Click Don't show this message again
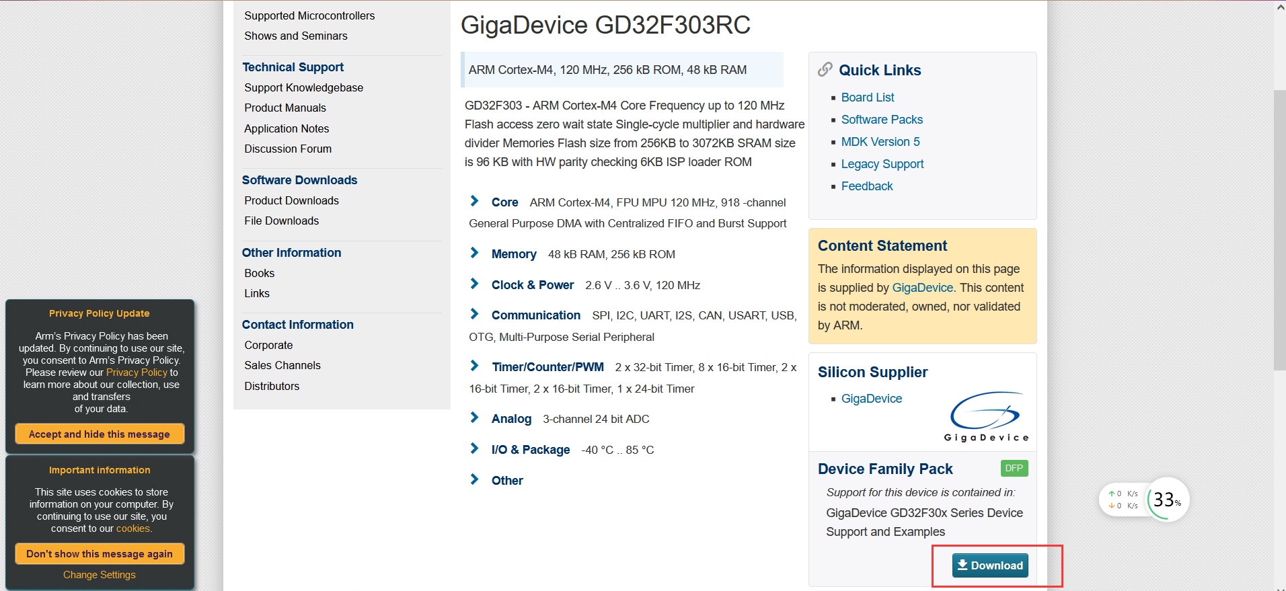This screenshot has height=591, width=1286. [100, 554]
